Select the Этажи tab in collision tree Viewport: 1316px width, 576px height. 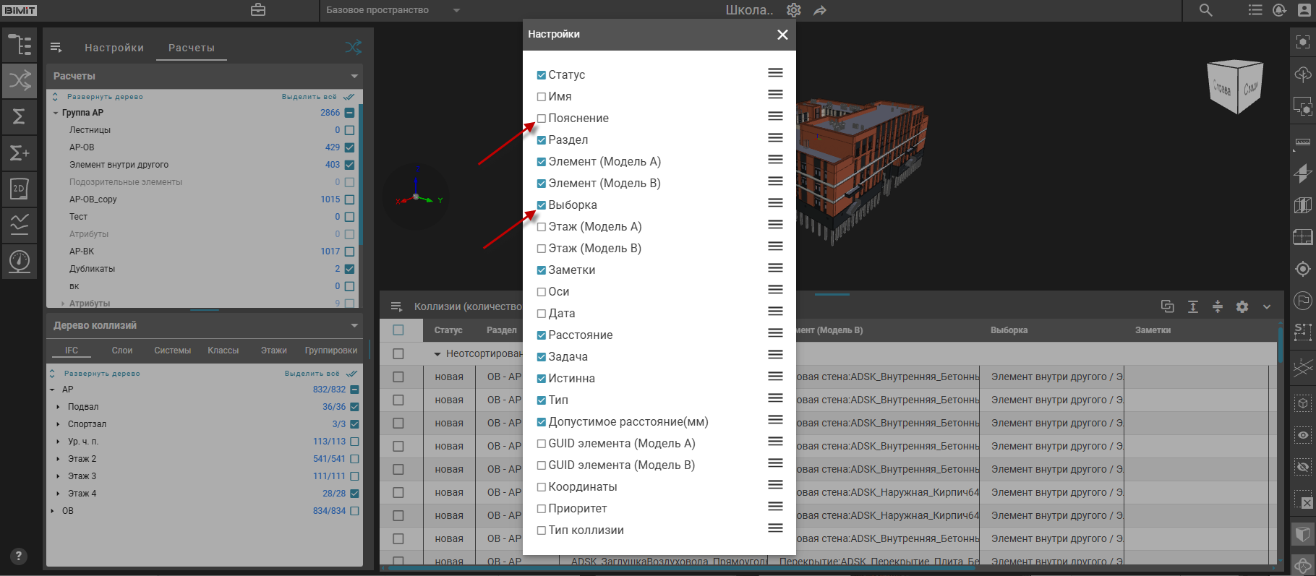pyautogui.click(x=273, y=351)
